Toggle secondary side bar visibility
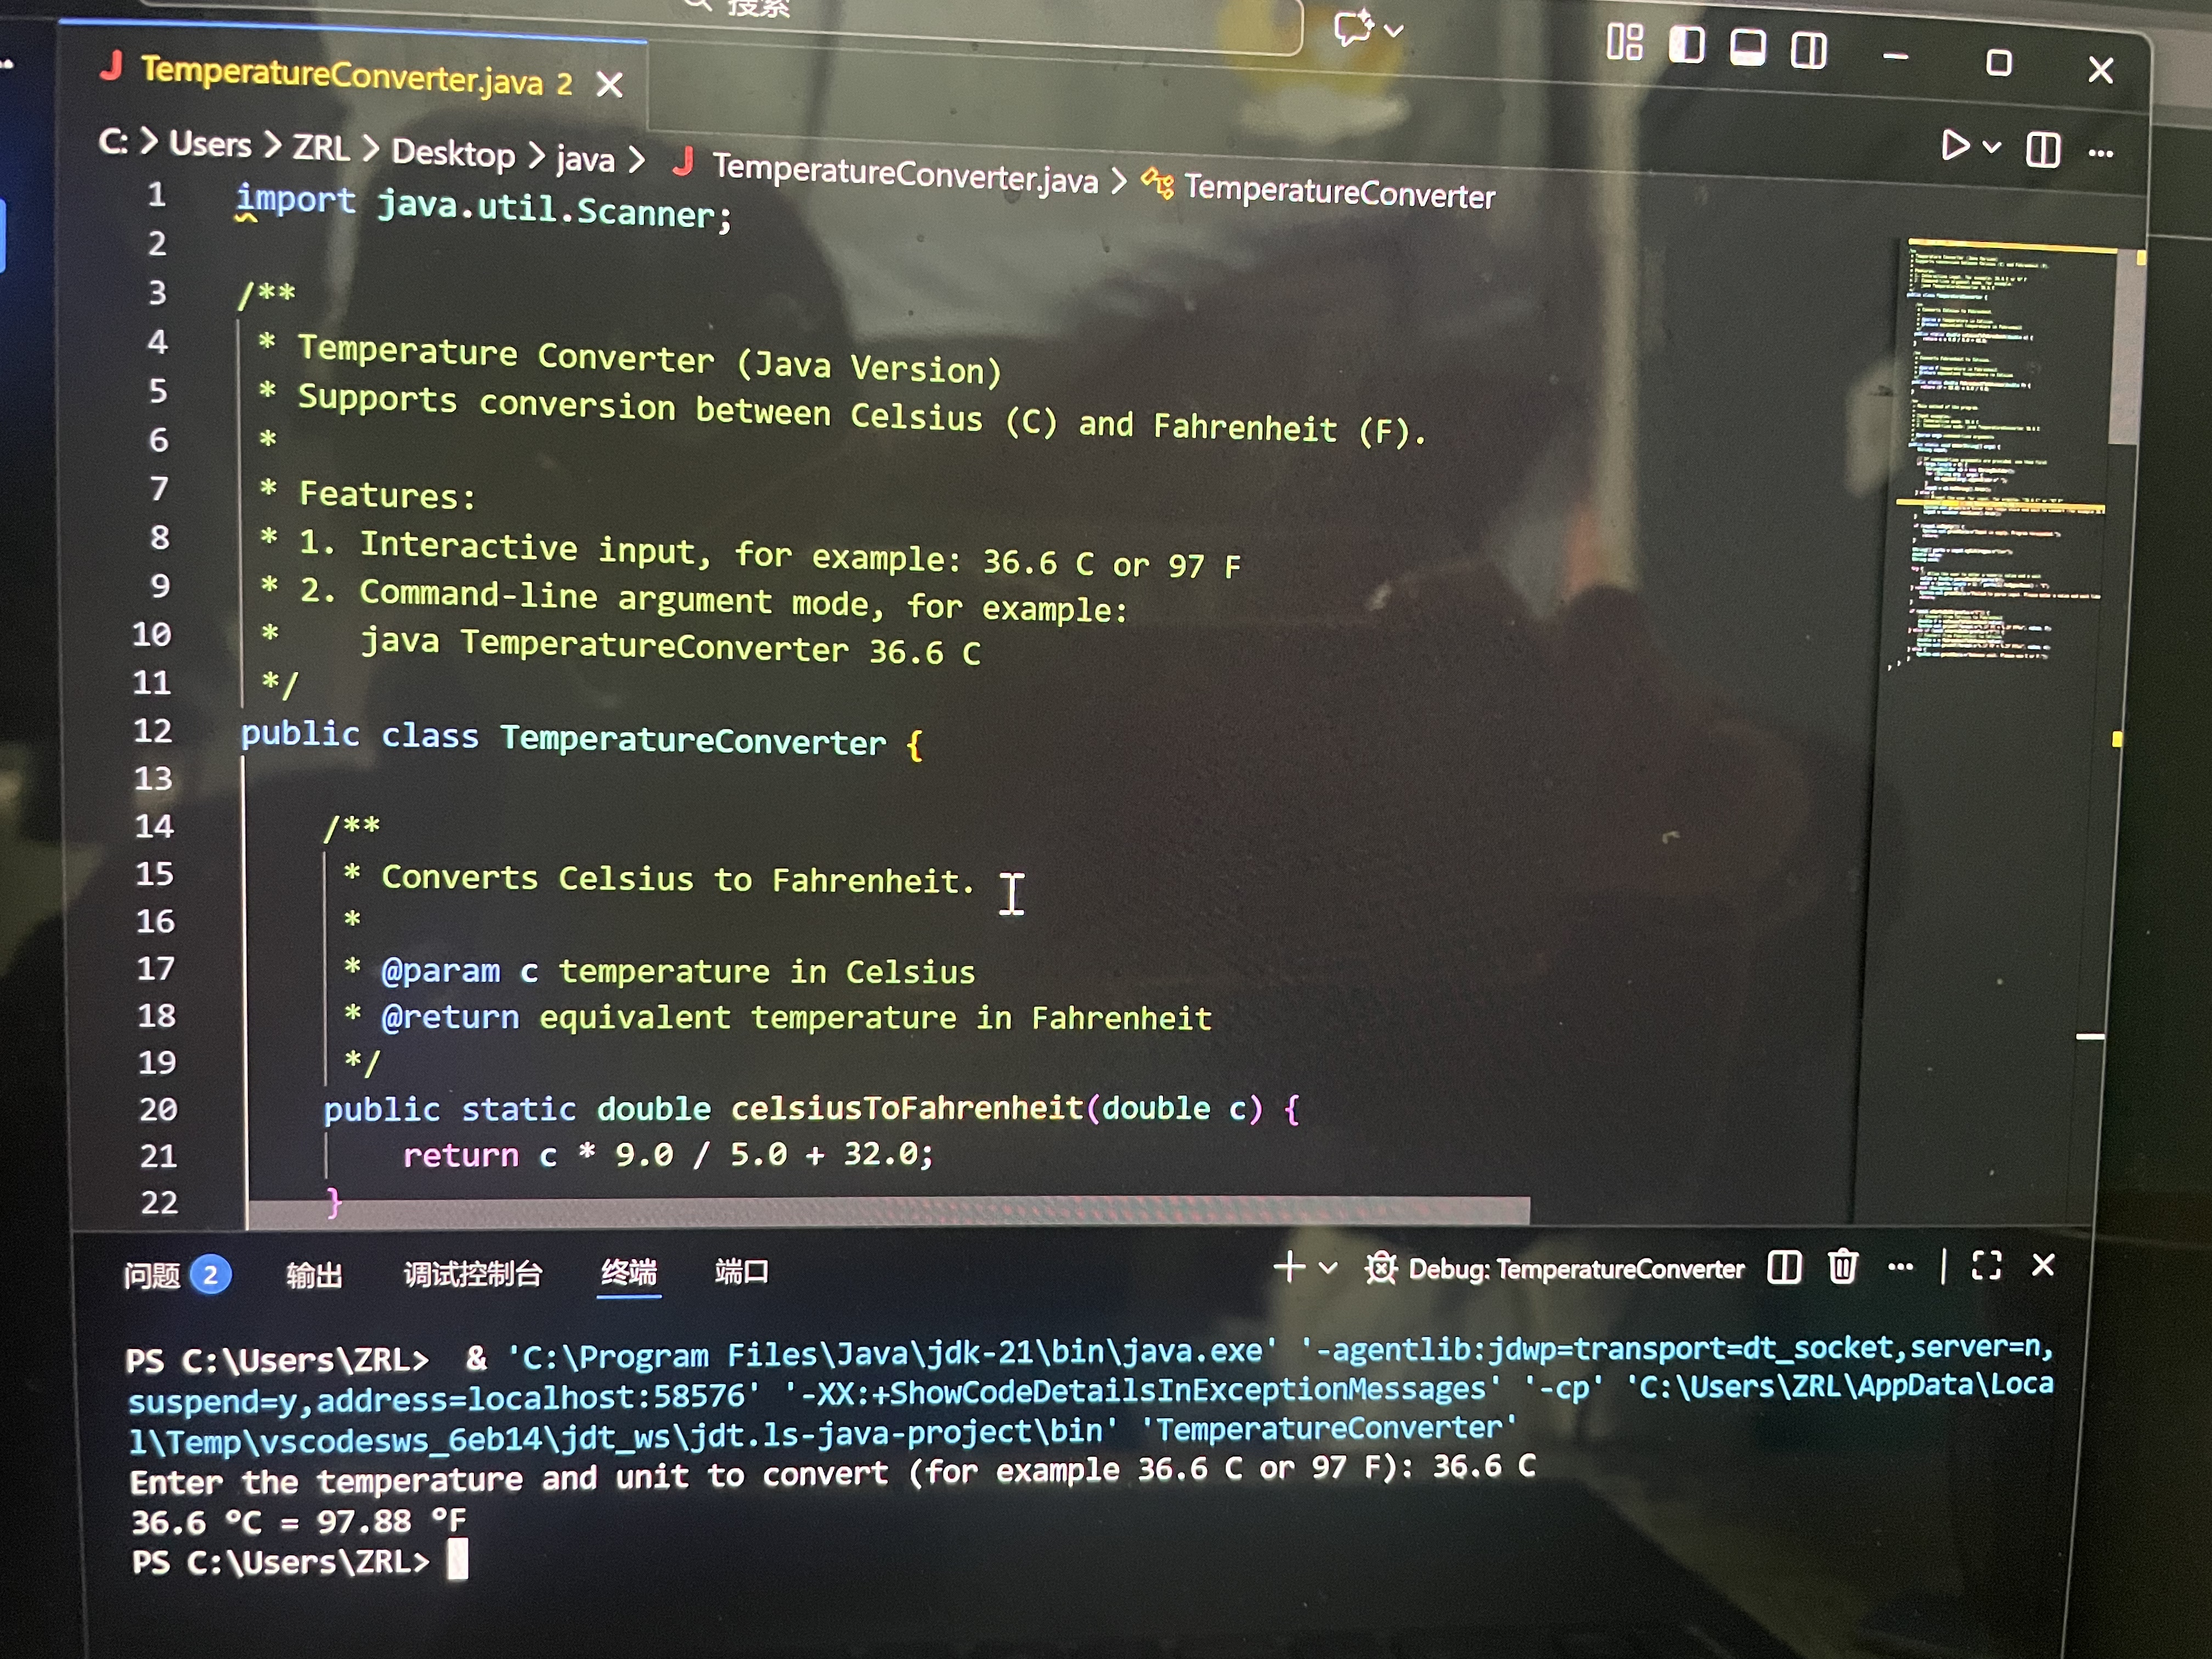The height and width of the screenshot is (1659, 2212). point(1808,49)
